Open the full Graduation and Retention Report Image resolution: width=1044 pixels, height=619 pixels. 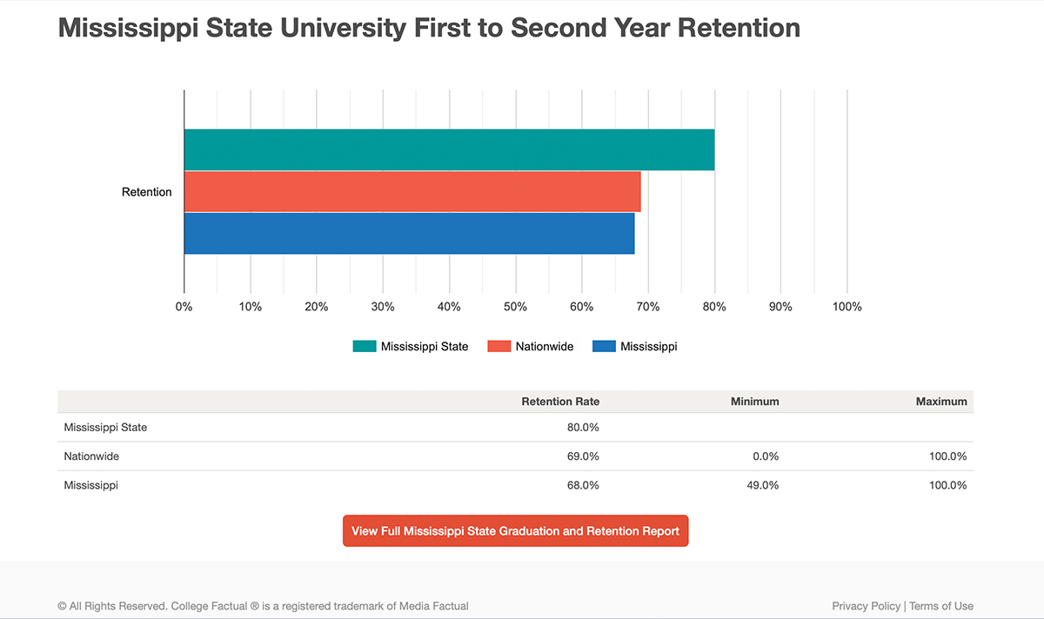tap(515, 530)
